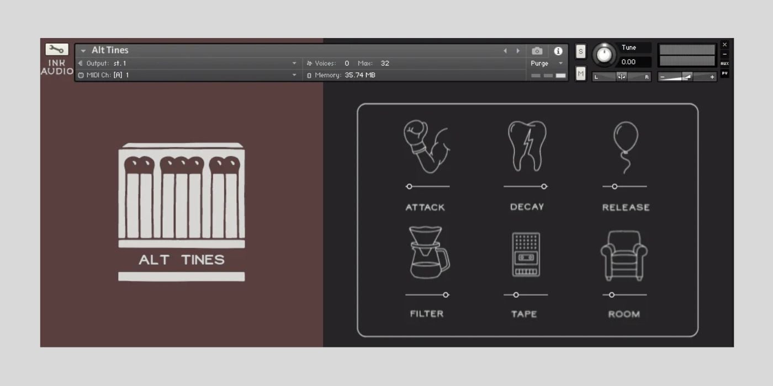The height and width of the screenshot is (386, 773).
Task: Open the instrument info view
Action: (x=559, y=51)
